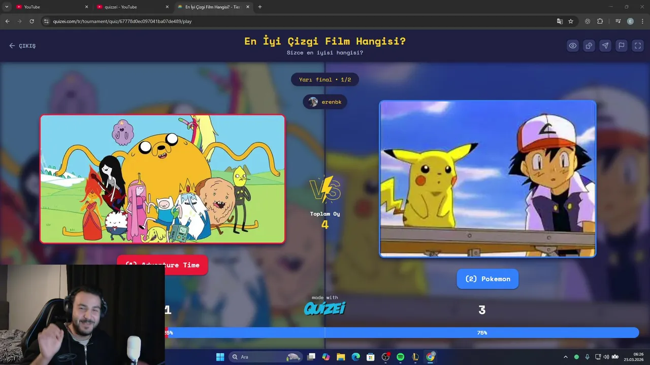Open the Chrome extensions puzzle icon
This screenshot has width=650, height=365.
pyautogui.click(x=600, y=21)
